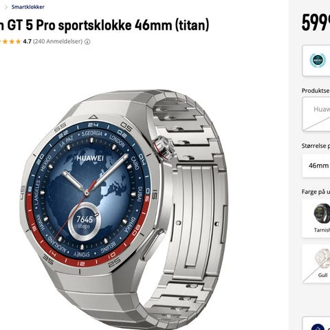Click the info icon beside Anmeldelser

click(x=87, y=42)
